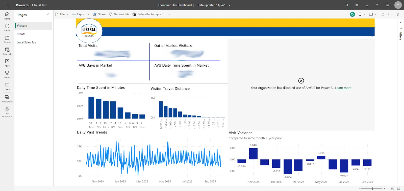This screenshot has height=191, width=404.
Task: Click the 111% zoom percentage
Action: (391, 188)
